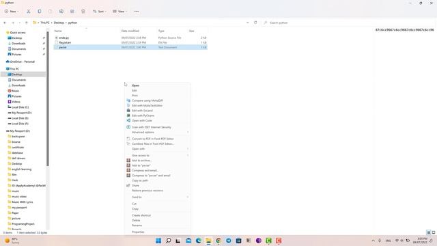Open the english learning folder in sidebar
This screenshot has height=246, width=437.
20,169
